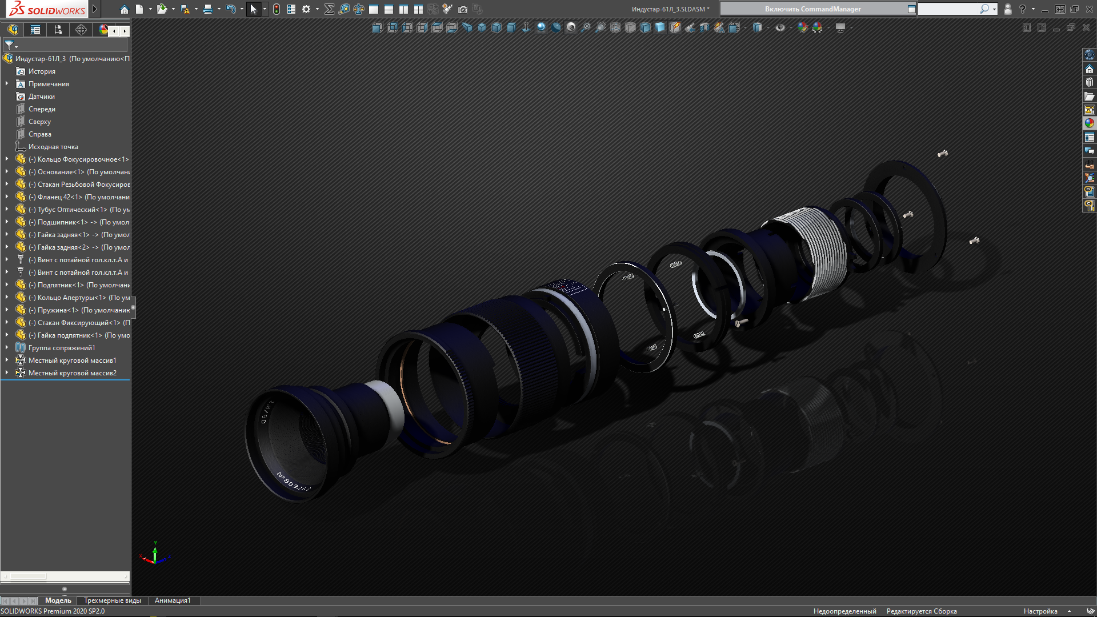The height and width of the screenshot is (617, 1097).
Task: Click the Mass Properties scale icon
Action: [x=359, y=9]
